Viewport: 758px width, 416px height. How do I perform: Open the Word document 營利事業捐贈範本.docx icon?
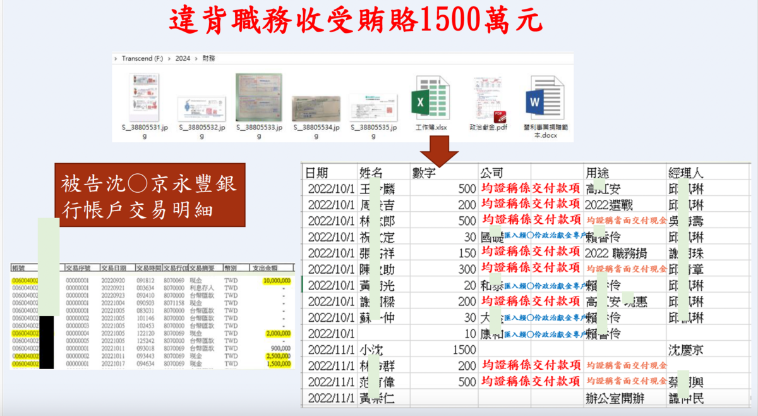[545, 98]
